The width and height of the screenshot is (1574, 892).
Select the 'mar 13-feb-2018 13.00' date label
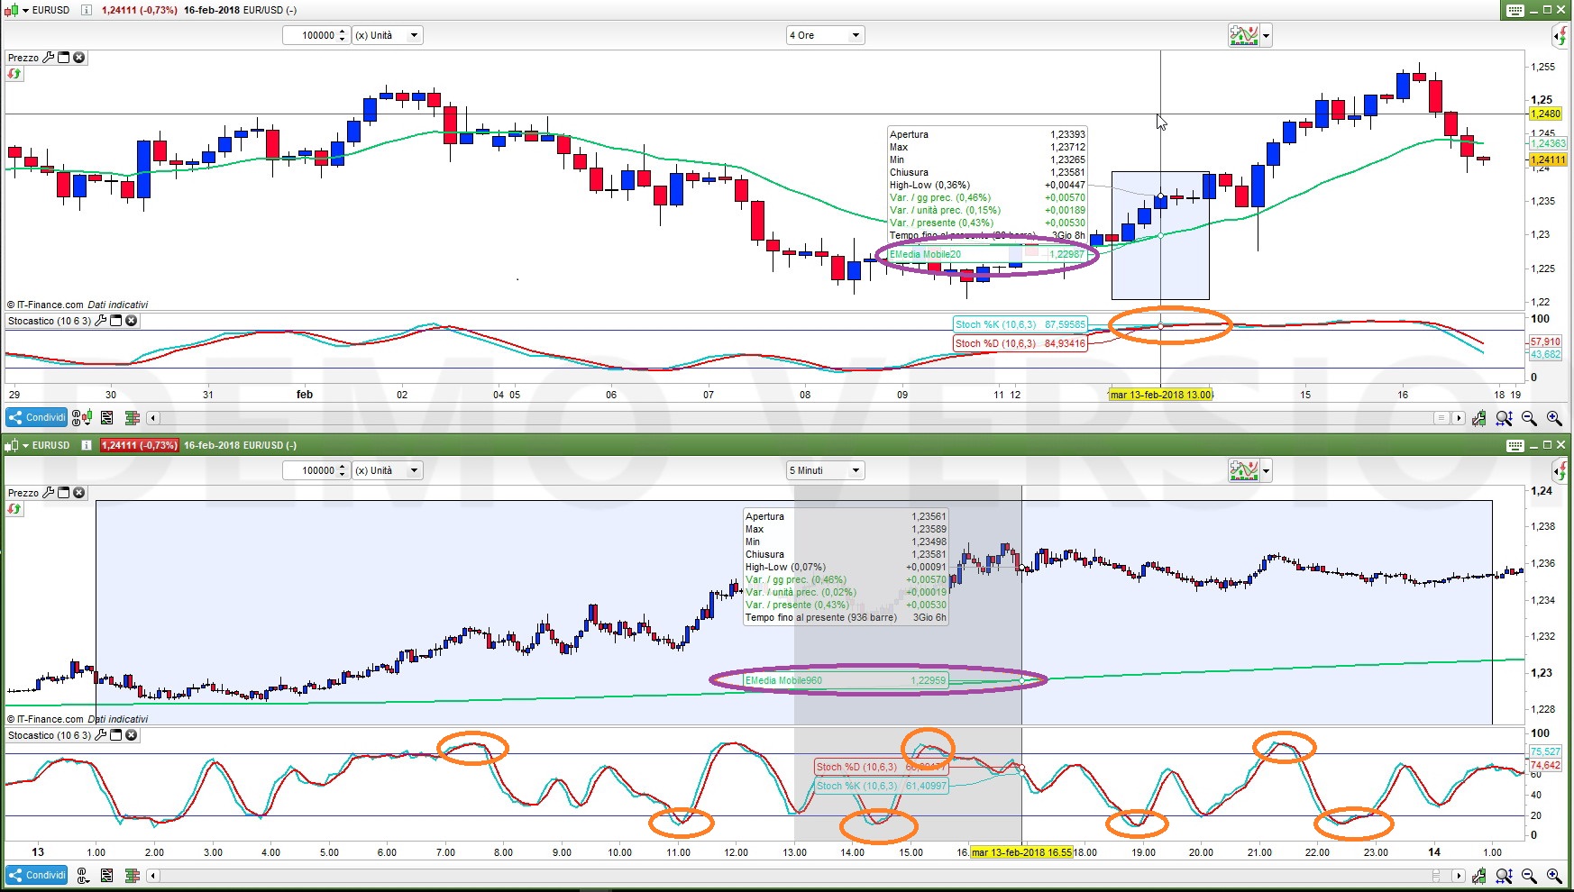tap(1160, 395)
